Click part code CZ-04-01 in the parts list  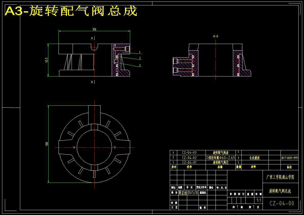pyautogui.click(x=189, y=162)
